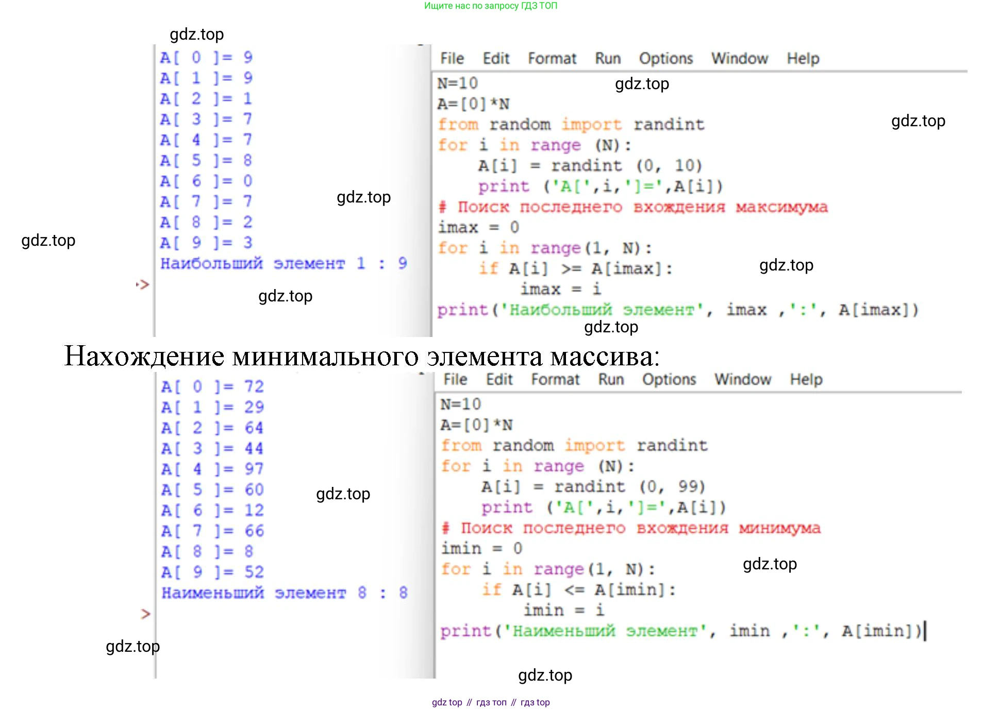The height and width of the screenshot is (710, 983).
Task: Open Edit menu in lower editor
Action: pyautogui.click(x=499, y=379)
